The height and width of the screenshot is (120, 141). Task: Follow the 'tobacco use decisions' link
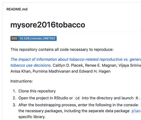coord(31,65)
